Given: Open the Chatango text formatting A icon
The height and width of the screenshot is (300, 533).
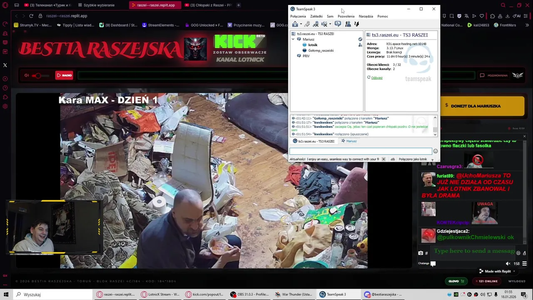Looking at the screenshot, I should 524,253.
